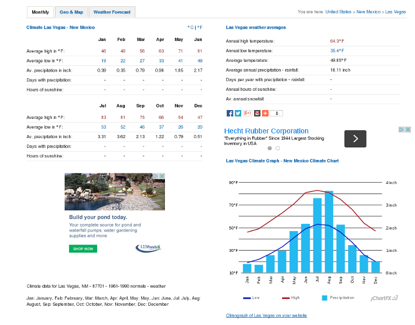Share via the Gmail envelope icon
The width and height of the screenshot is (415, 325).
(257, 113)
